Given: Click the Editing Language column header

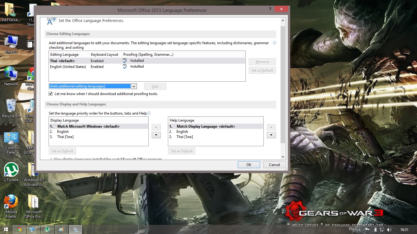Looking at the screenshot, I should (x=69, y=55).
